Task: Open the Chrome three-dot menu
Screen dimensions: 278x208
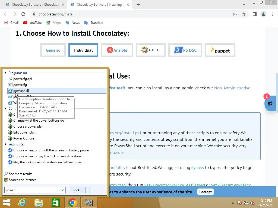Action: [272, 14]
